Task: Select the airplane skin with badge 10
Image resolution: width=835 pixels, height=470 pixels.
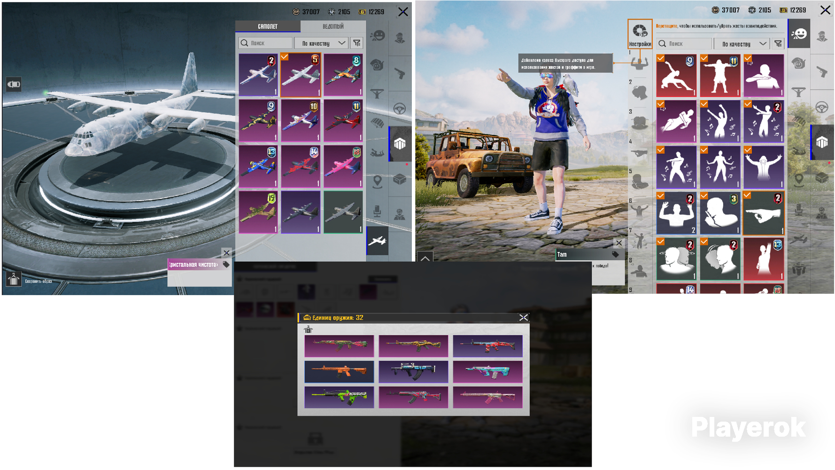Action: 301,121
